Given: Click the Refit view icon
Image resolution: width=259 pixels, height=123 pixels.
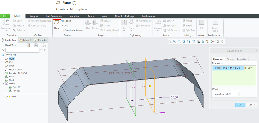Looking at the screenshot, I should (x=170, y=41).
